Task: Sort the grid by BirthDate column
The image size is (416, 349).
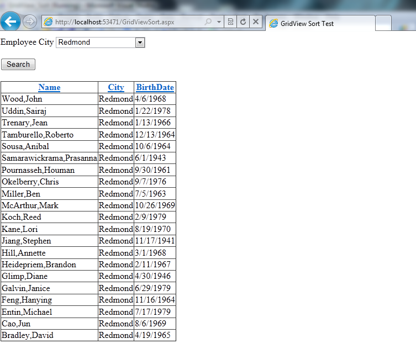Action: point(155,87)
